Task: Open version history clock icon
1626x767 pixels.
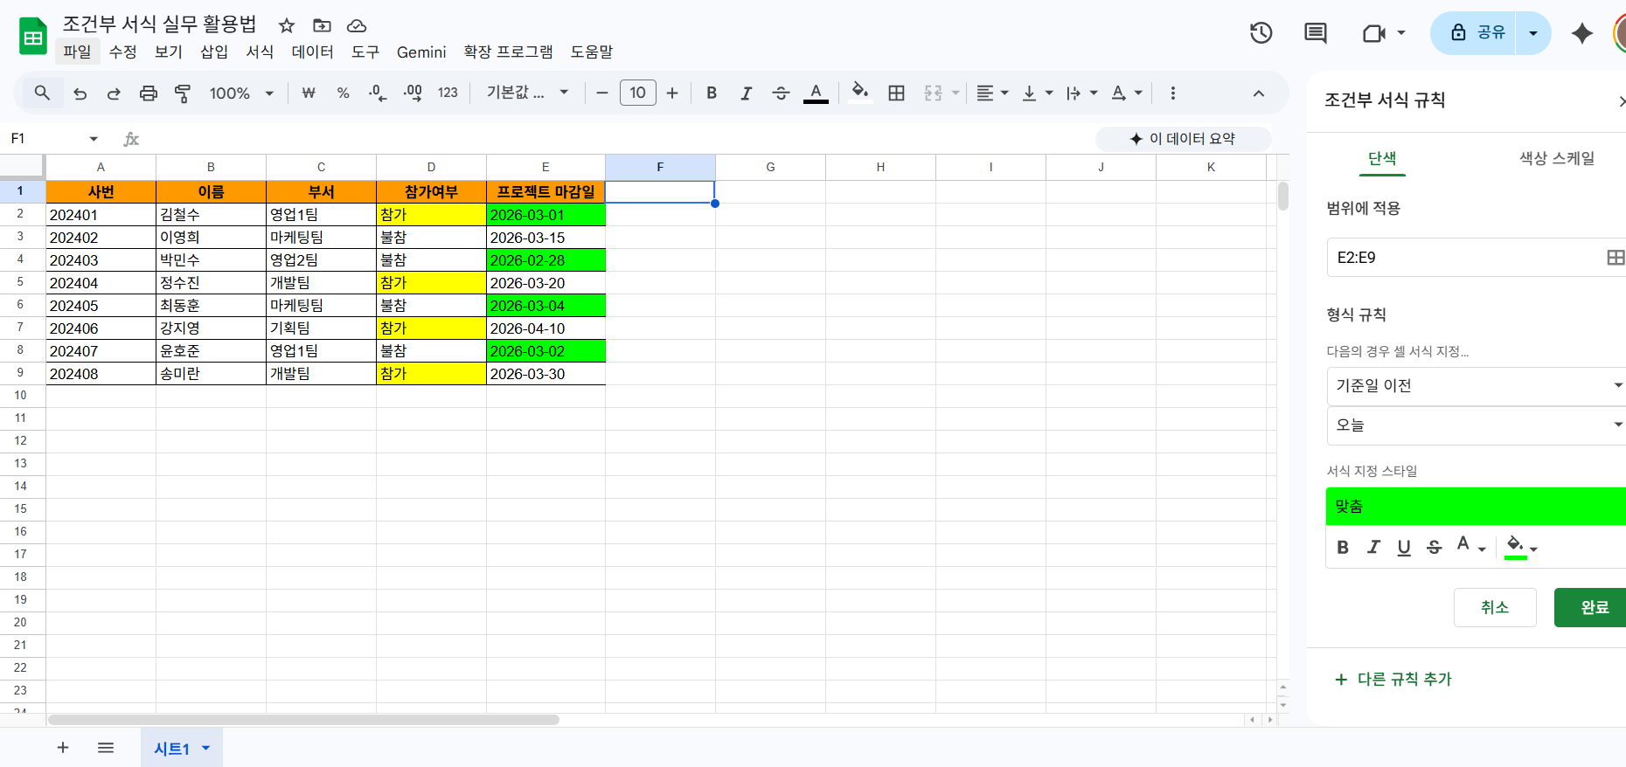Action: click(1261, 33)
